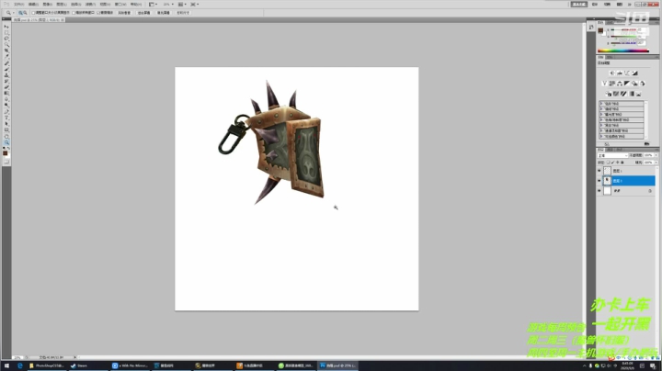Image resolution: width=662 pixels, height=371 pixels.
Task: Select the 基本功能 workspace button
Action: pos(579,5)
